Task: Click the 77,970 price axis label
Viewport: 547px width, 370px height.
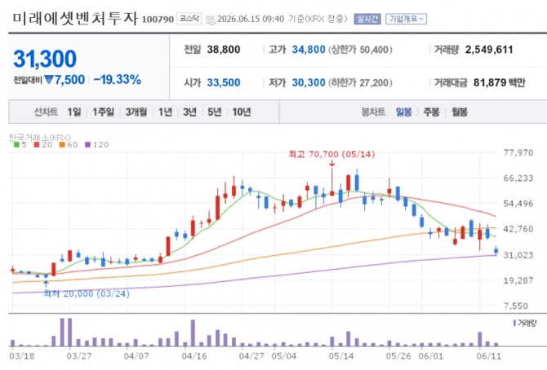Action: 518,152
